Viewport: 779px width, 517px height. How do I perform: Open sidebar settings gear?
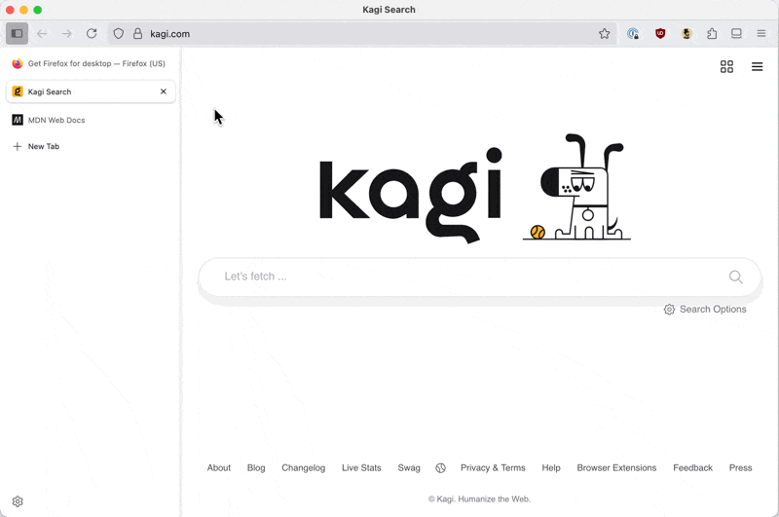point(18,501)
